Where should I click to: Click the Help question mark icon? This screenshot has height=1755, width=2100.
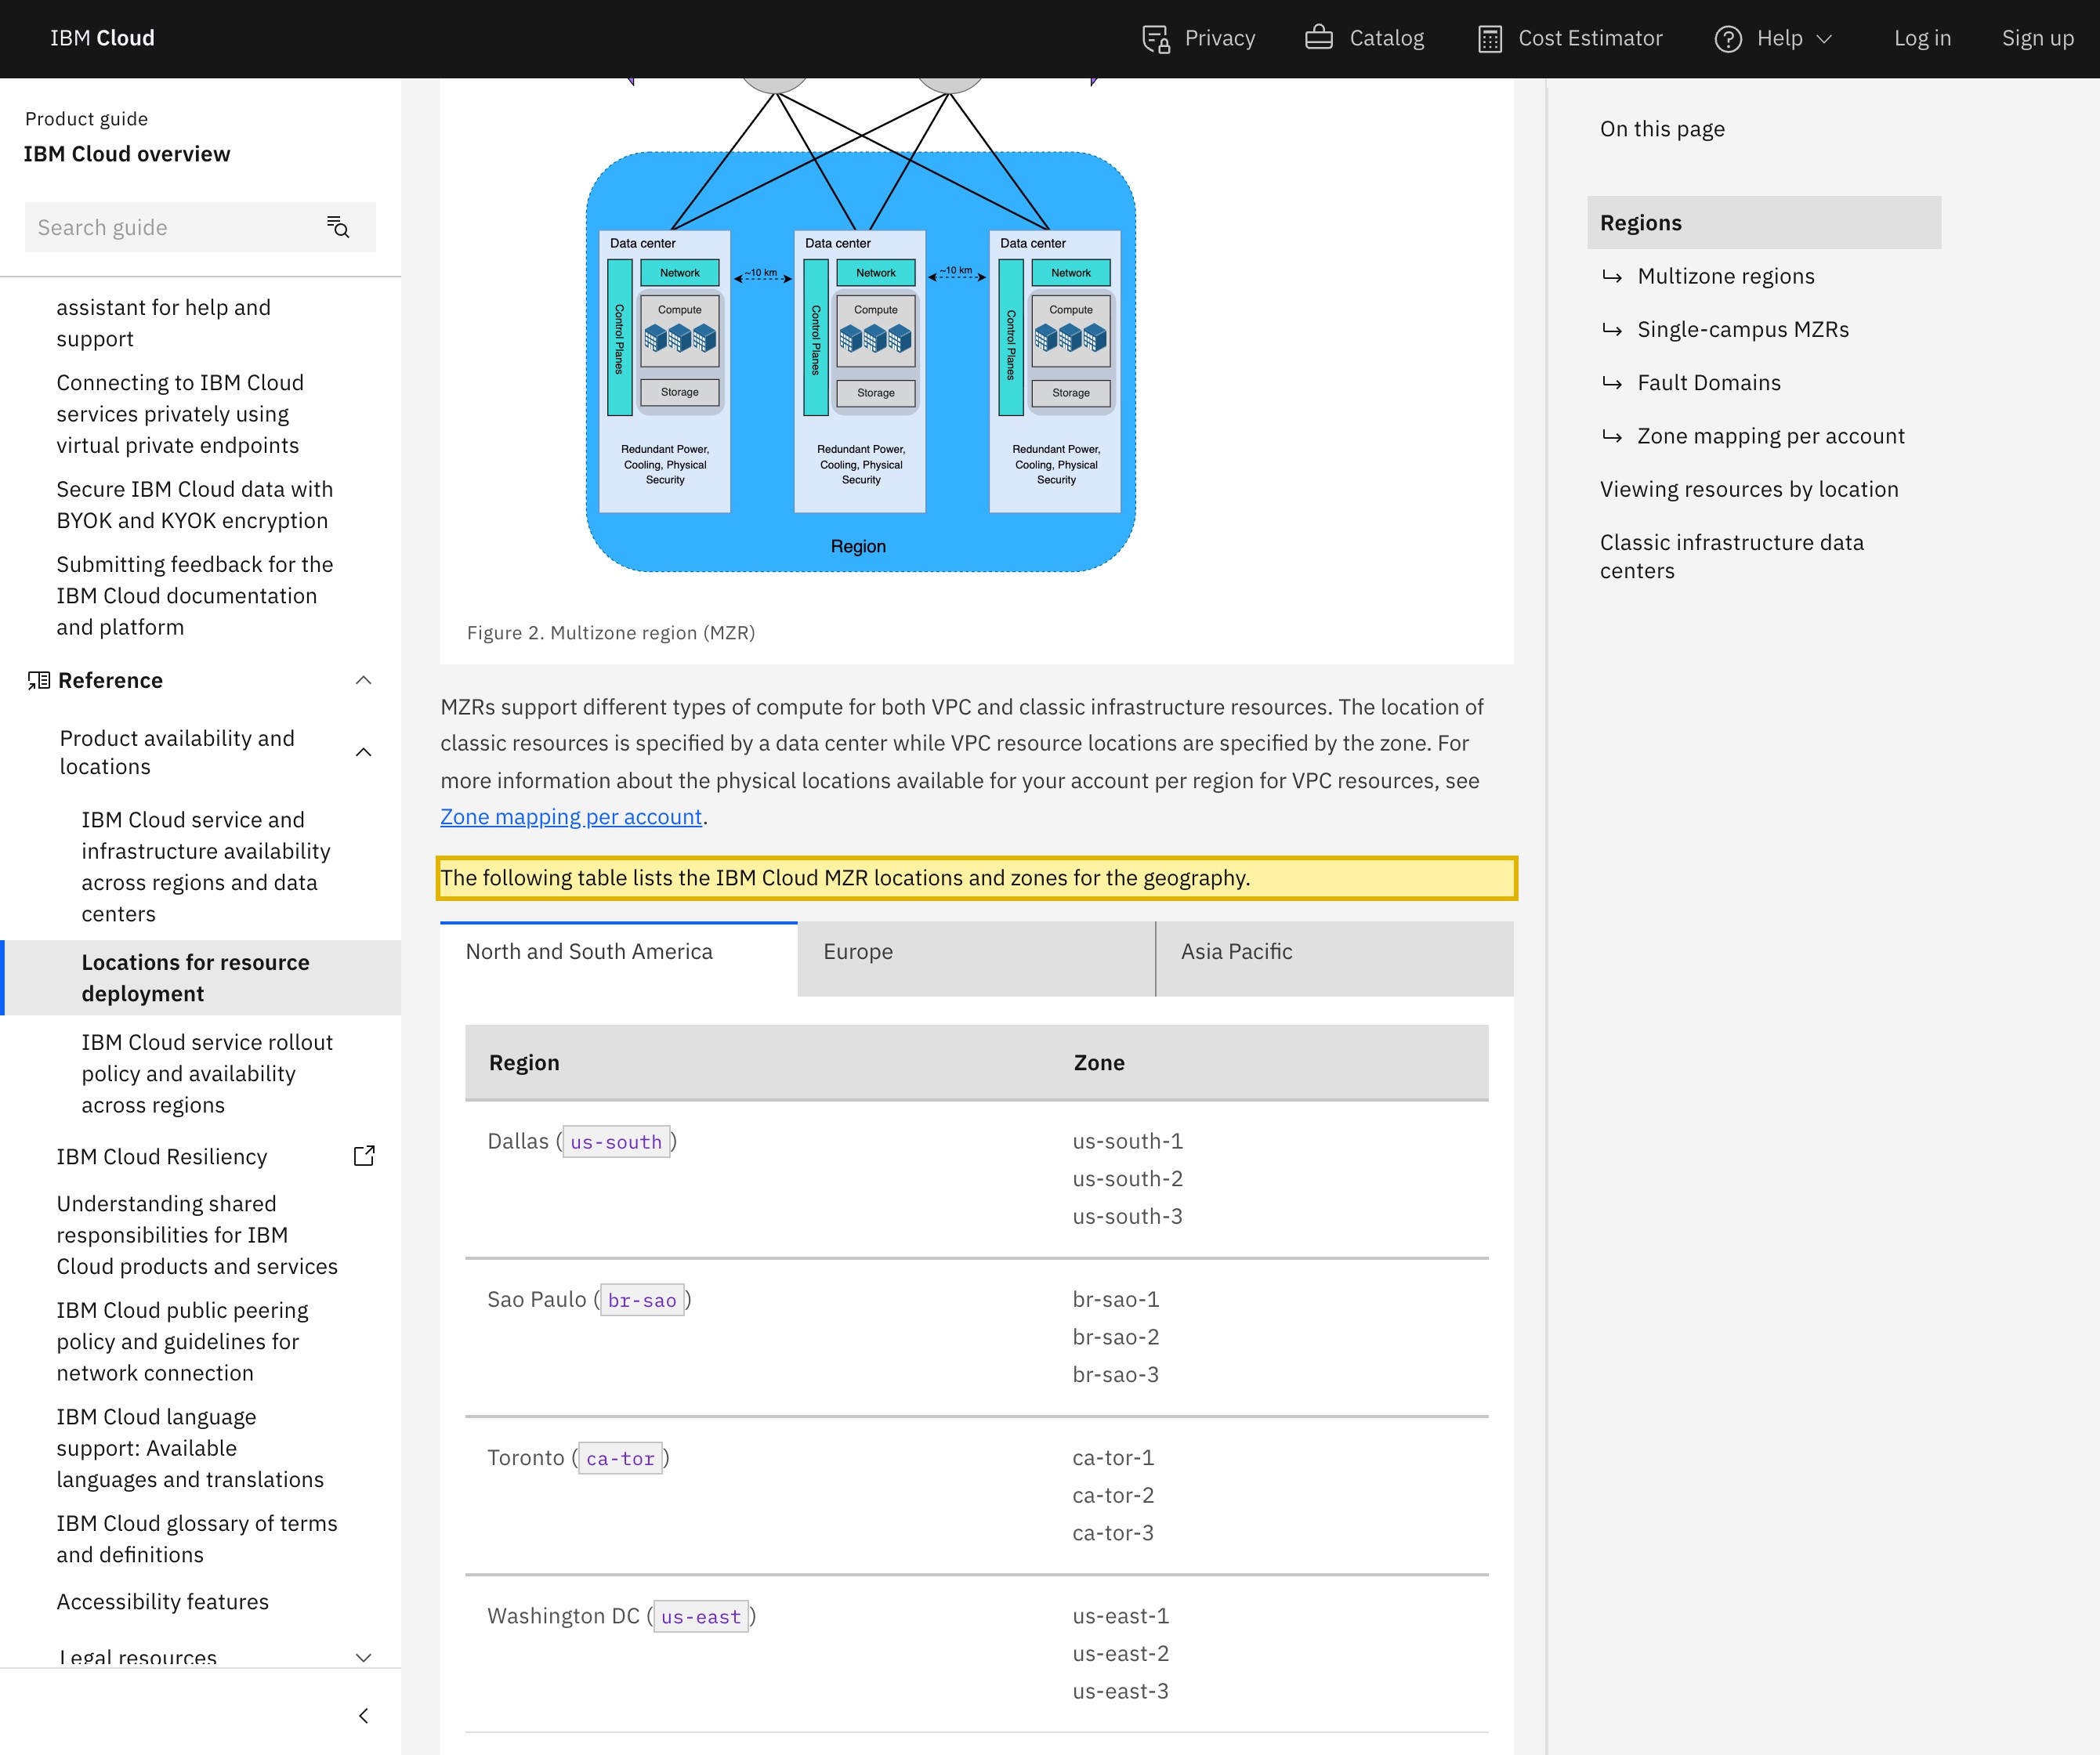pos(1728,39)
